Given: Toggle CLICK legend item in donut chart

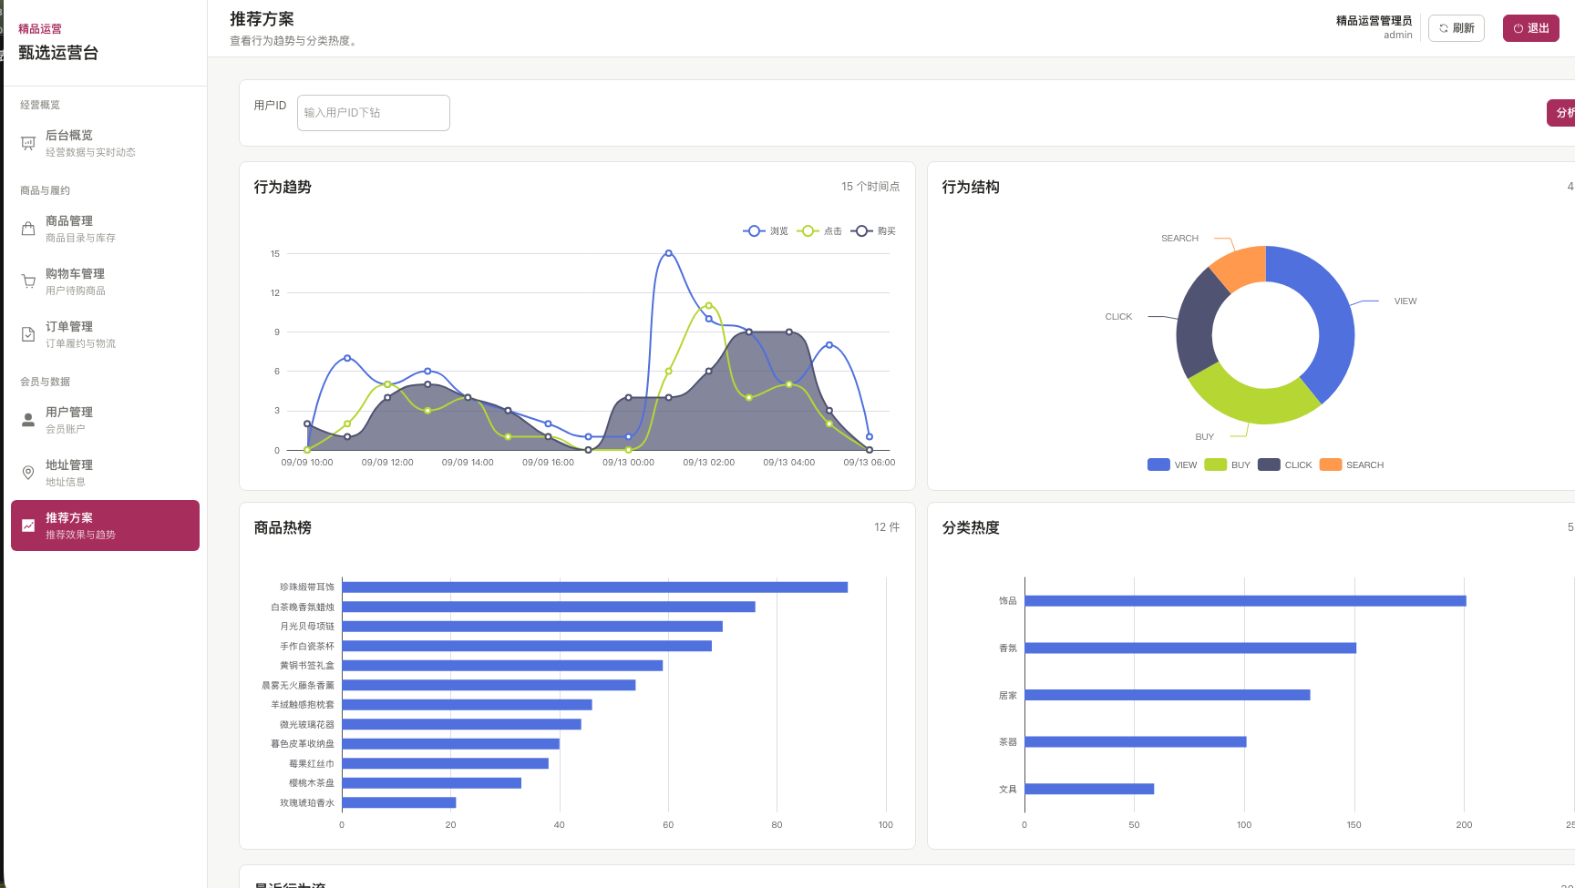Looking at the screenshot, I should pyautogui.click(x=1285, y=464).
